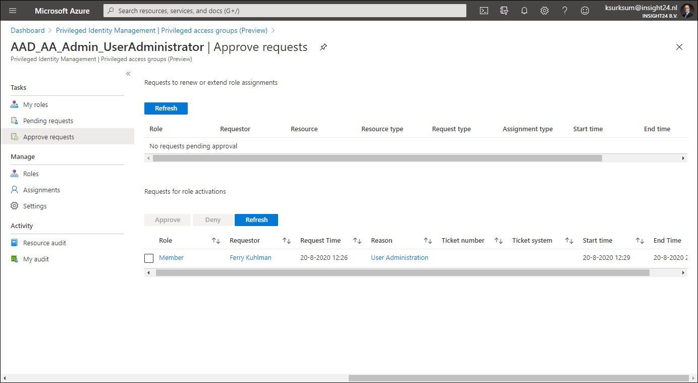Click the Request type column header
This screenshot has width=698, height=383.
pos(451,129)
